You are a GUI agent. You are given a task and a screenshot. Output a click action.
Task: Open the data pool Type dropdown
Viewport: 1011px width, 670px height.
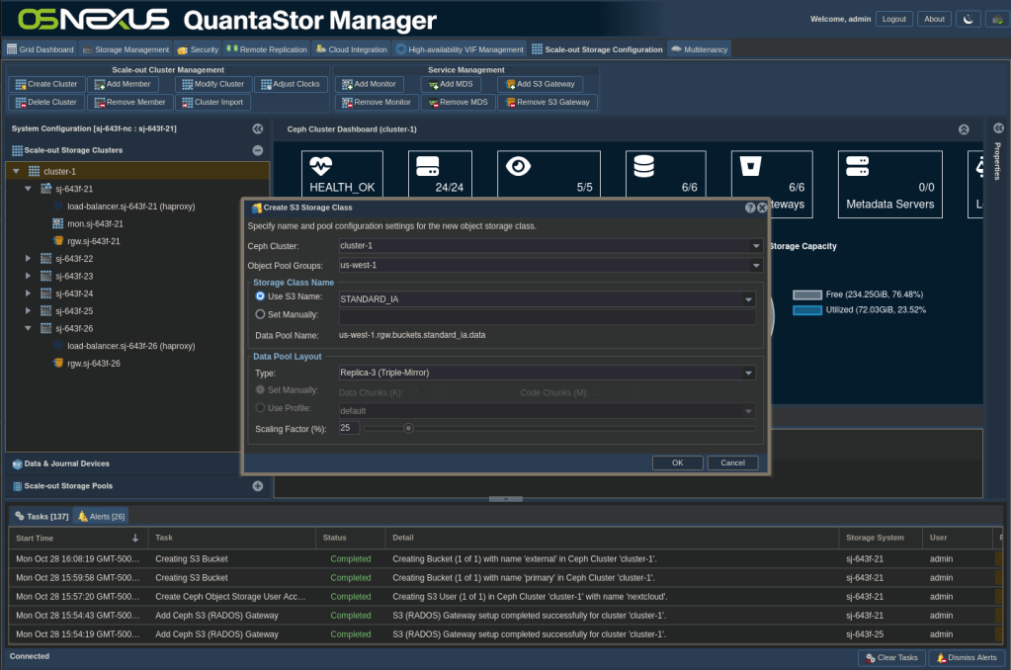(749, 374)
